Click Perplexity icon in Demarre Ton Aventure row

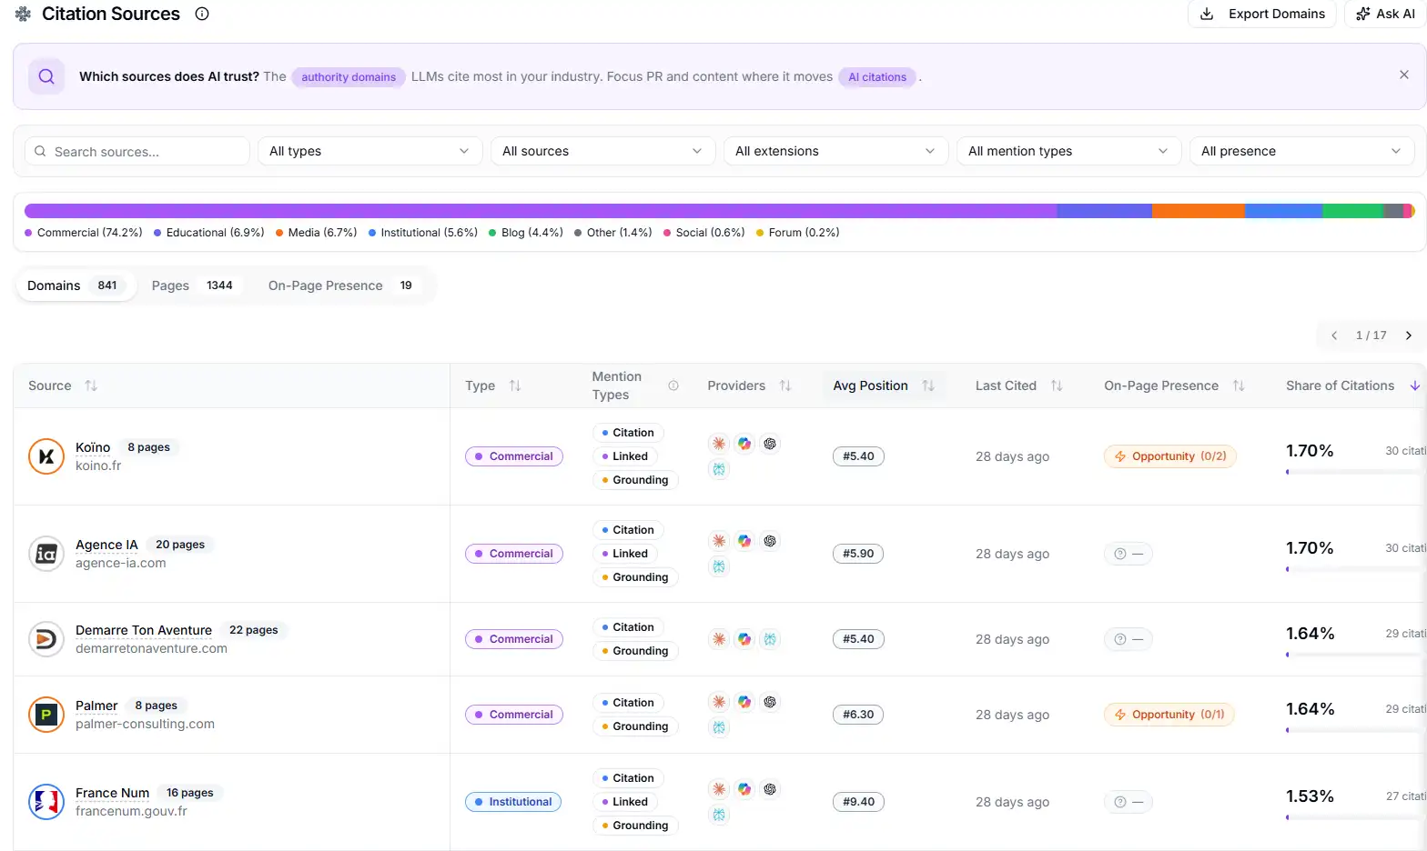pos(770,639)
